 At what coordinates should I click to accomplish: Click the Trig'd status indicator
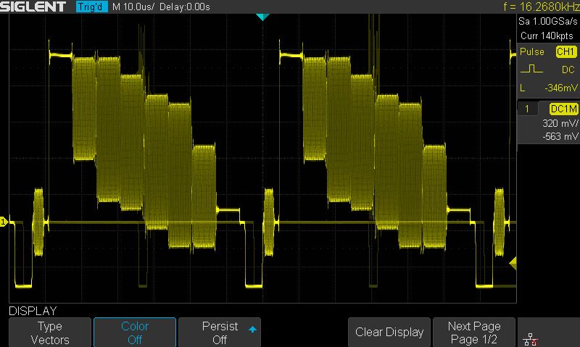[92, 7]
